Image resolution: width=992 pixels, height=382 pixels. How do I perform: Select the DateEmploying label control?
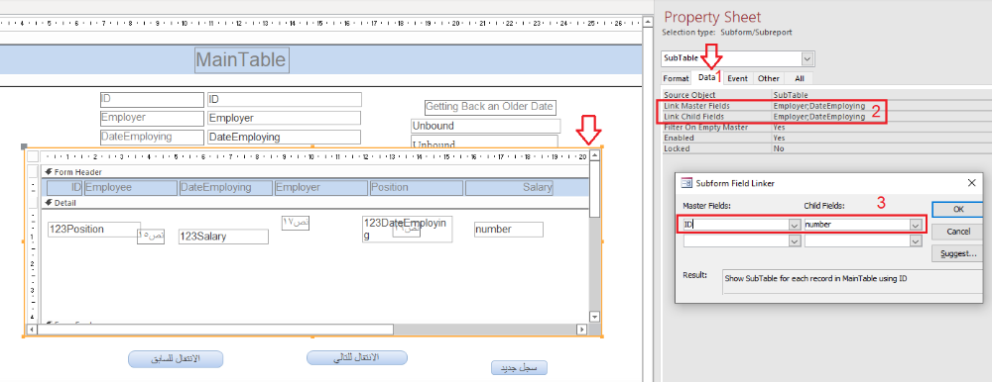[152, 137]
